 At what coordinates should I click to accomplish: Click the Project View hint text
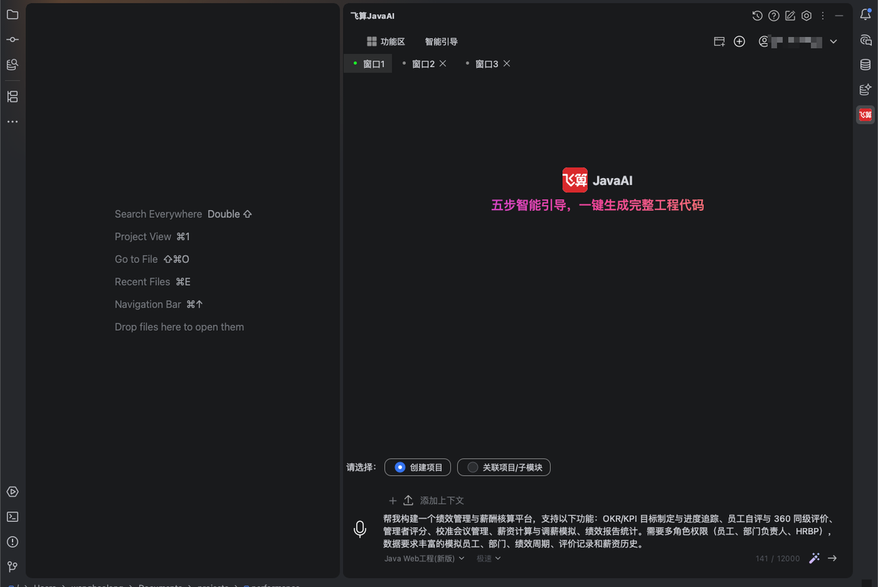coord(143,237)
